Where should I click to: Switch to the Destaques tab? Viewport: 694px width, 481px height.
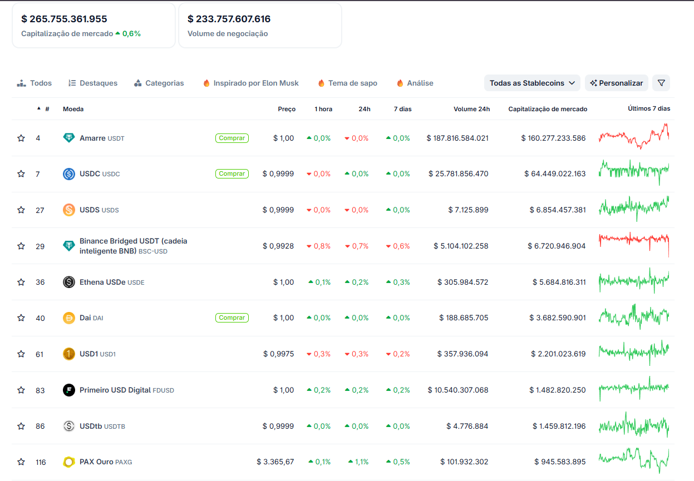93,83
